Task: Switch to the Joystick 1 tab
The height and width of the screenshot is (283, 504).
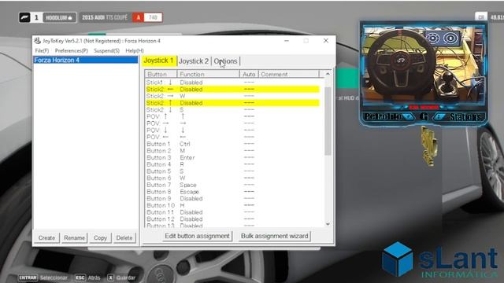Action: click(x=159, y=61)
